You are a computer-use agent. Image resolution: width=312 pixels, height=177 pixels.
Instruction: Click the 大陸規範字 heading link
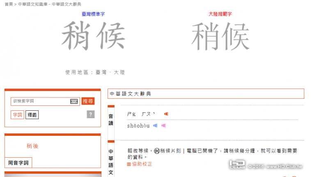click(220, 14)
